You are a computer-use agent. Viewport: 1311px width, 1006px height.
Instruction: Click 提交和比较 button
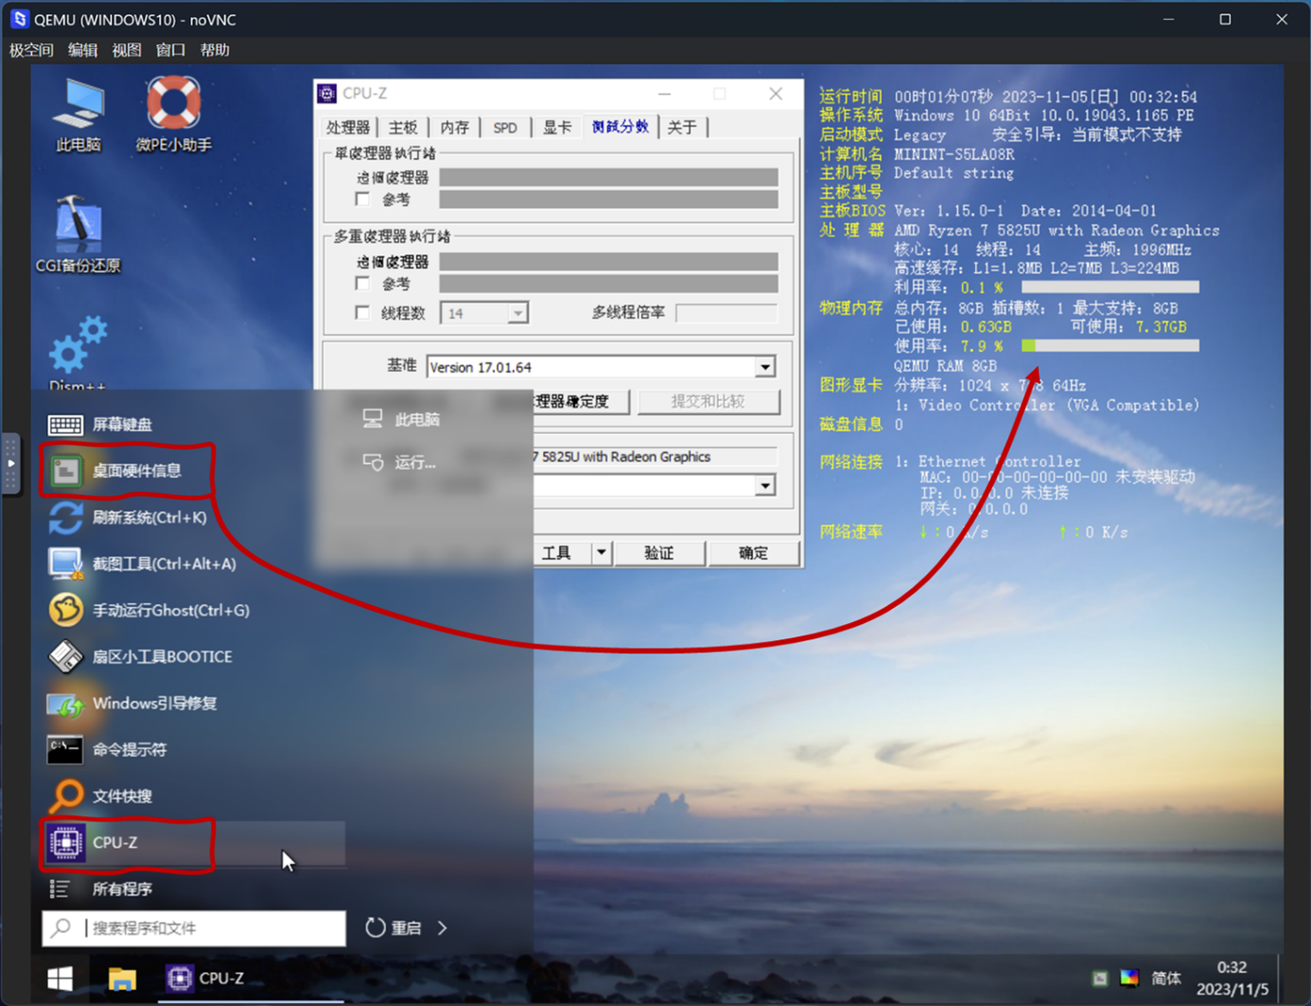pos(708,402)
